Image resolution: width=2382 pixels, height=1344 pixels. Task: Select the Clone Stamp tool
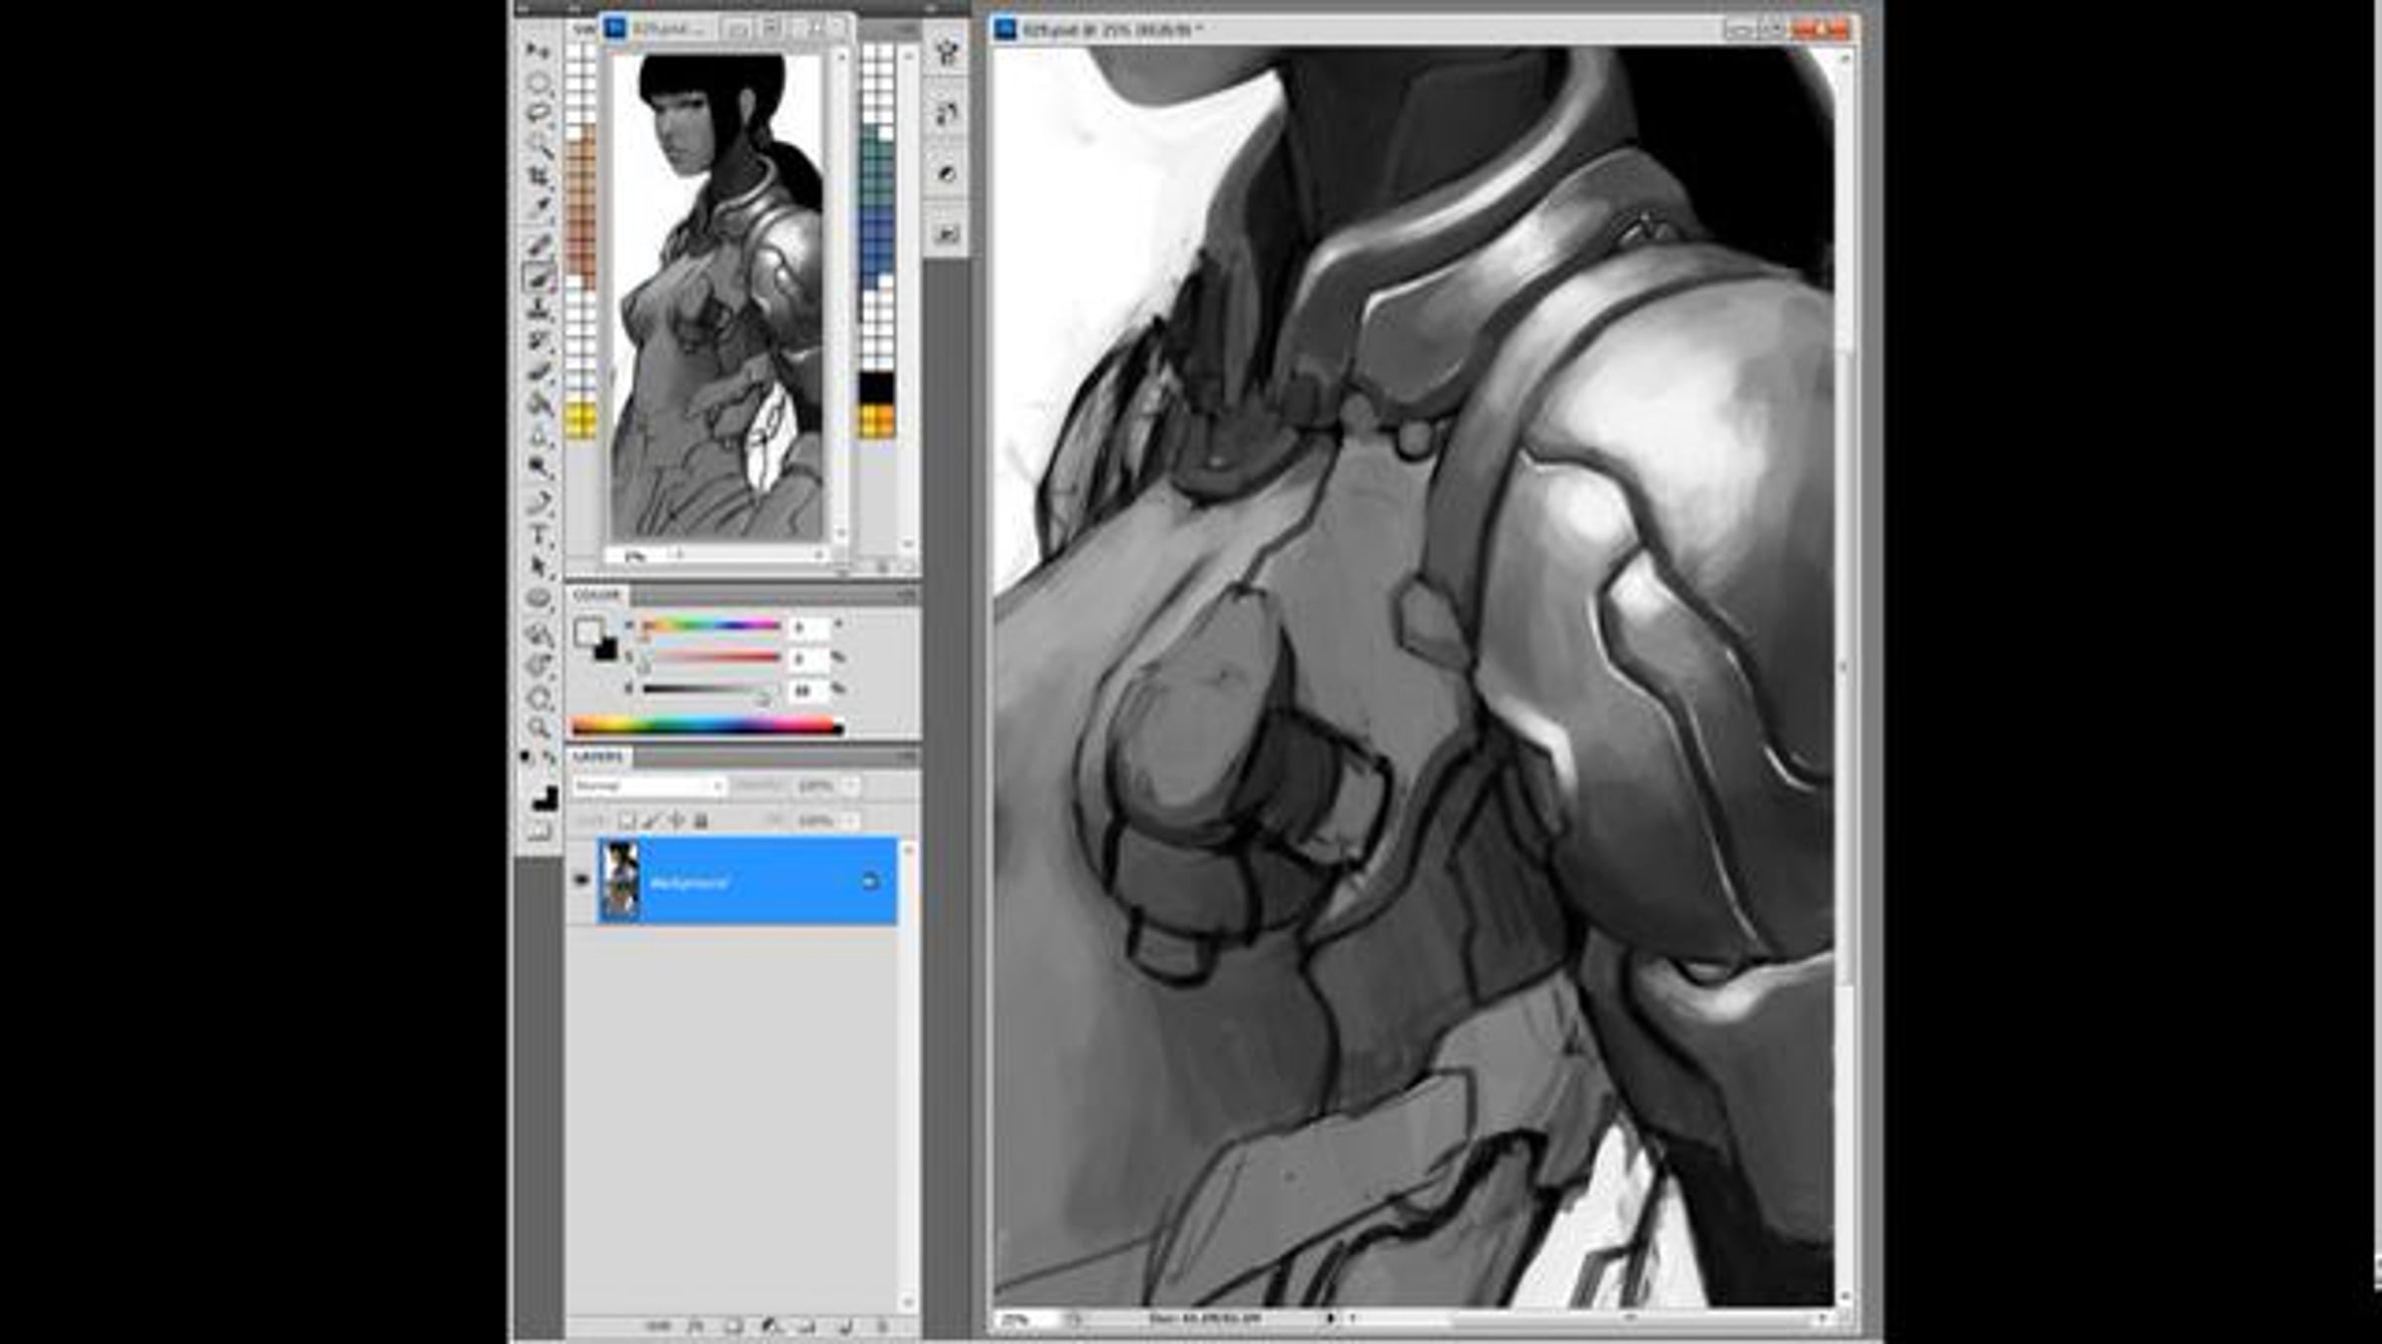[539, 309]
